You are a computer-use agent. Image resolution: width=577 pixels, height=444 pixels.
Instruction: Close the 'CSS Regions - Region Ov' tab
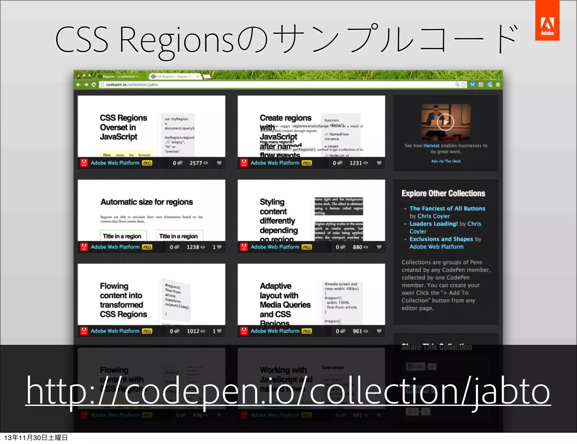pyautogui.click(x=198, y=77)
